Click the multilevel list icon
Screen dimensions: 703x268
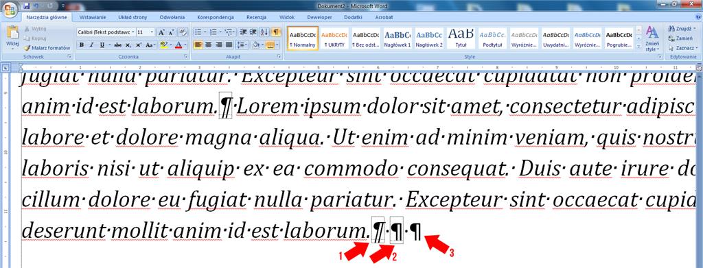229,32
